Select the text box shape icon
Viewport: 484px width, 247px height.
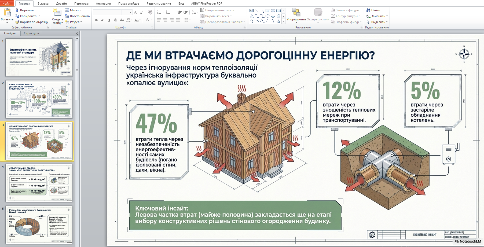251,11
